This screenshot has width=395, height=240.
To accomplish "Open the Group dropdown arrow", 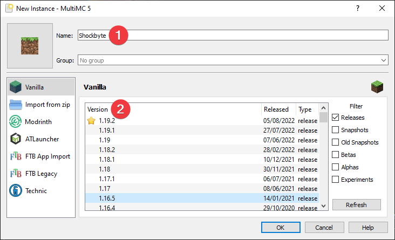I will pyautogui.click(x=384, y=60).
